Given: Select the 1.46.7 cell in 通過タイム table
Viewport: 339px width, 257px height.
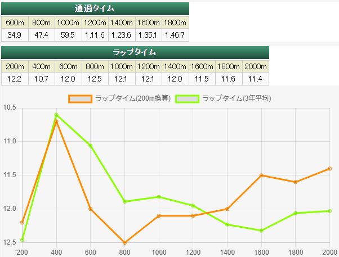Looking at the screenshot, I should coord(175,35).
